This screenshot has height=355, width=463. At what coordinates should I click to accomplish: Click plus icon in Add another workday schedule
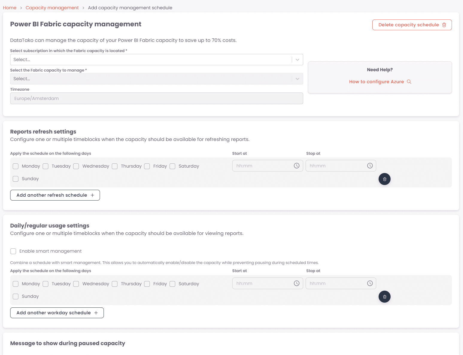click(x=96, y=313)
